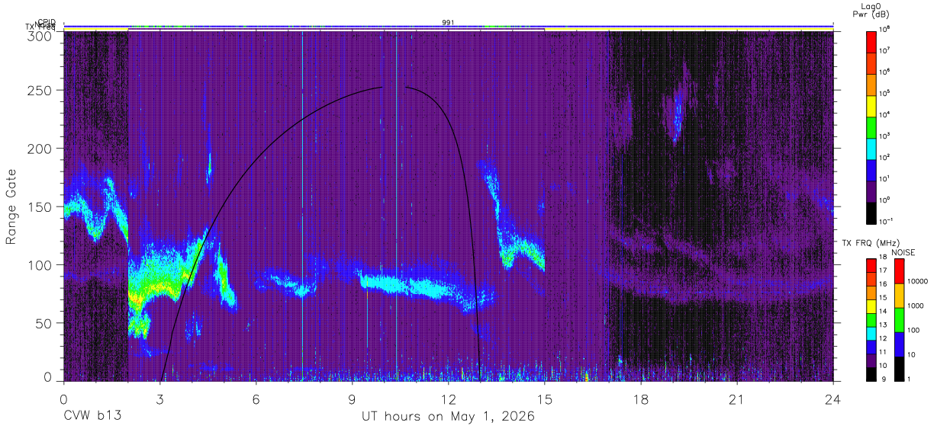937x432 pixels.
Task: Pick the yellow segment of TX FRQ colorbar
Action: point(872,306)
